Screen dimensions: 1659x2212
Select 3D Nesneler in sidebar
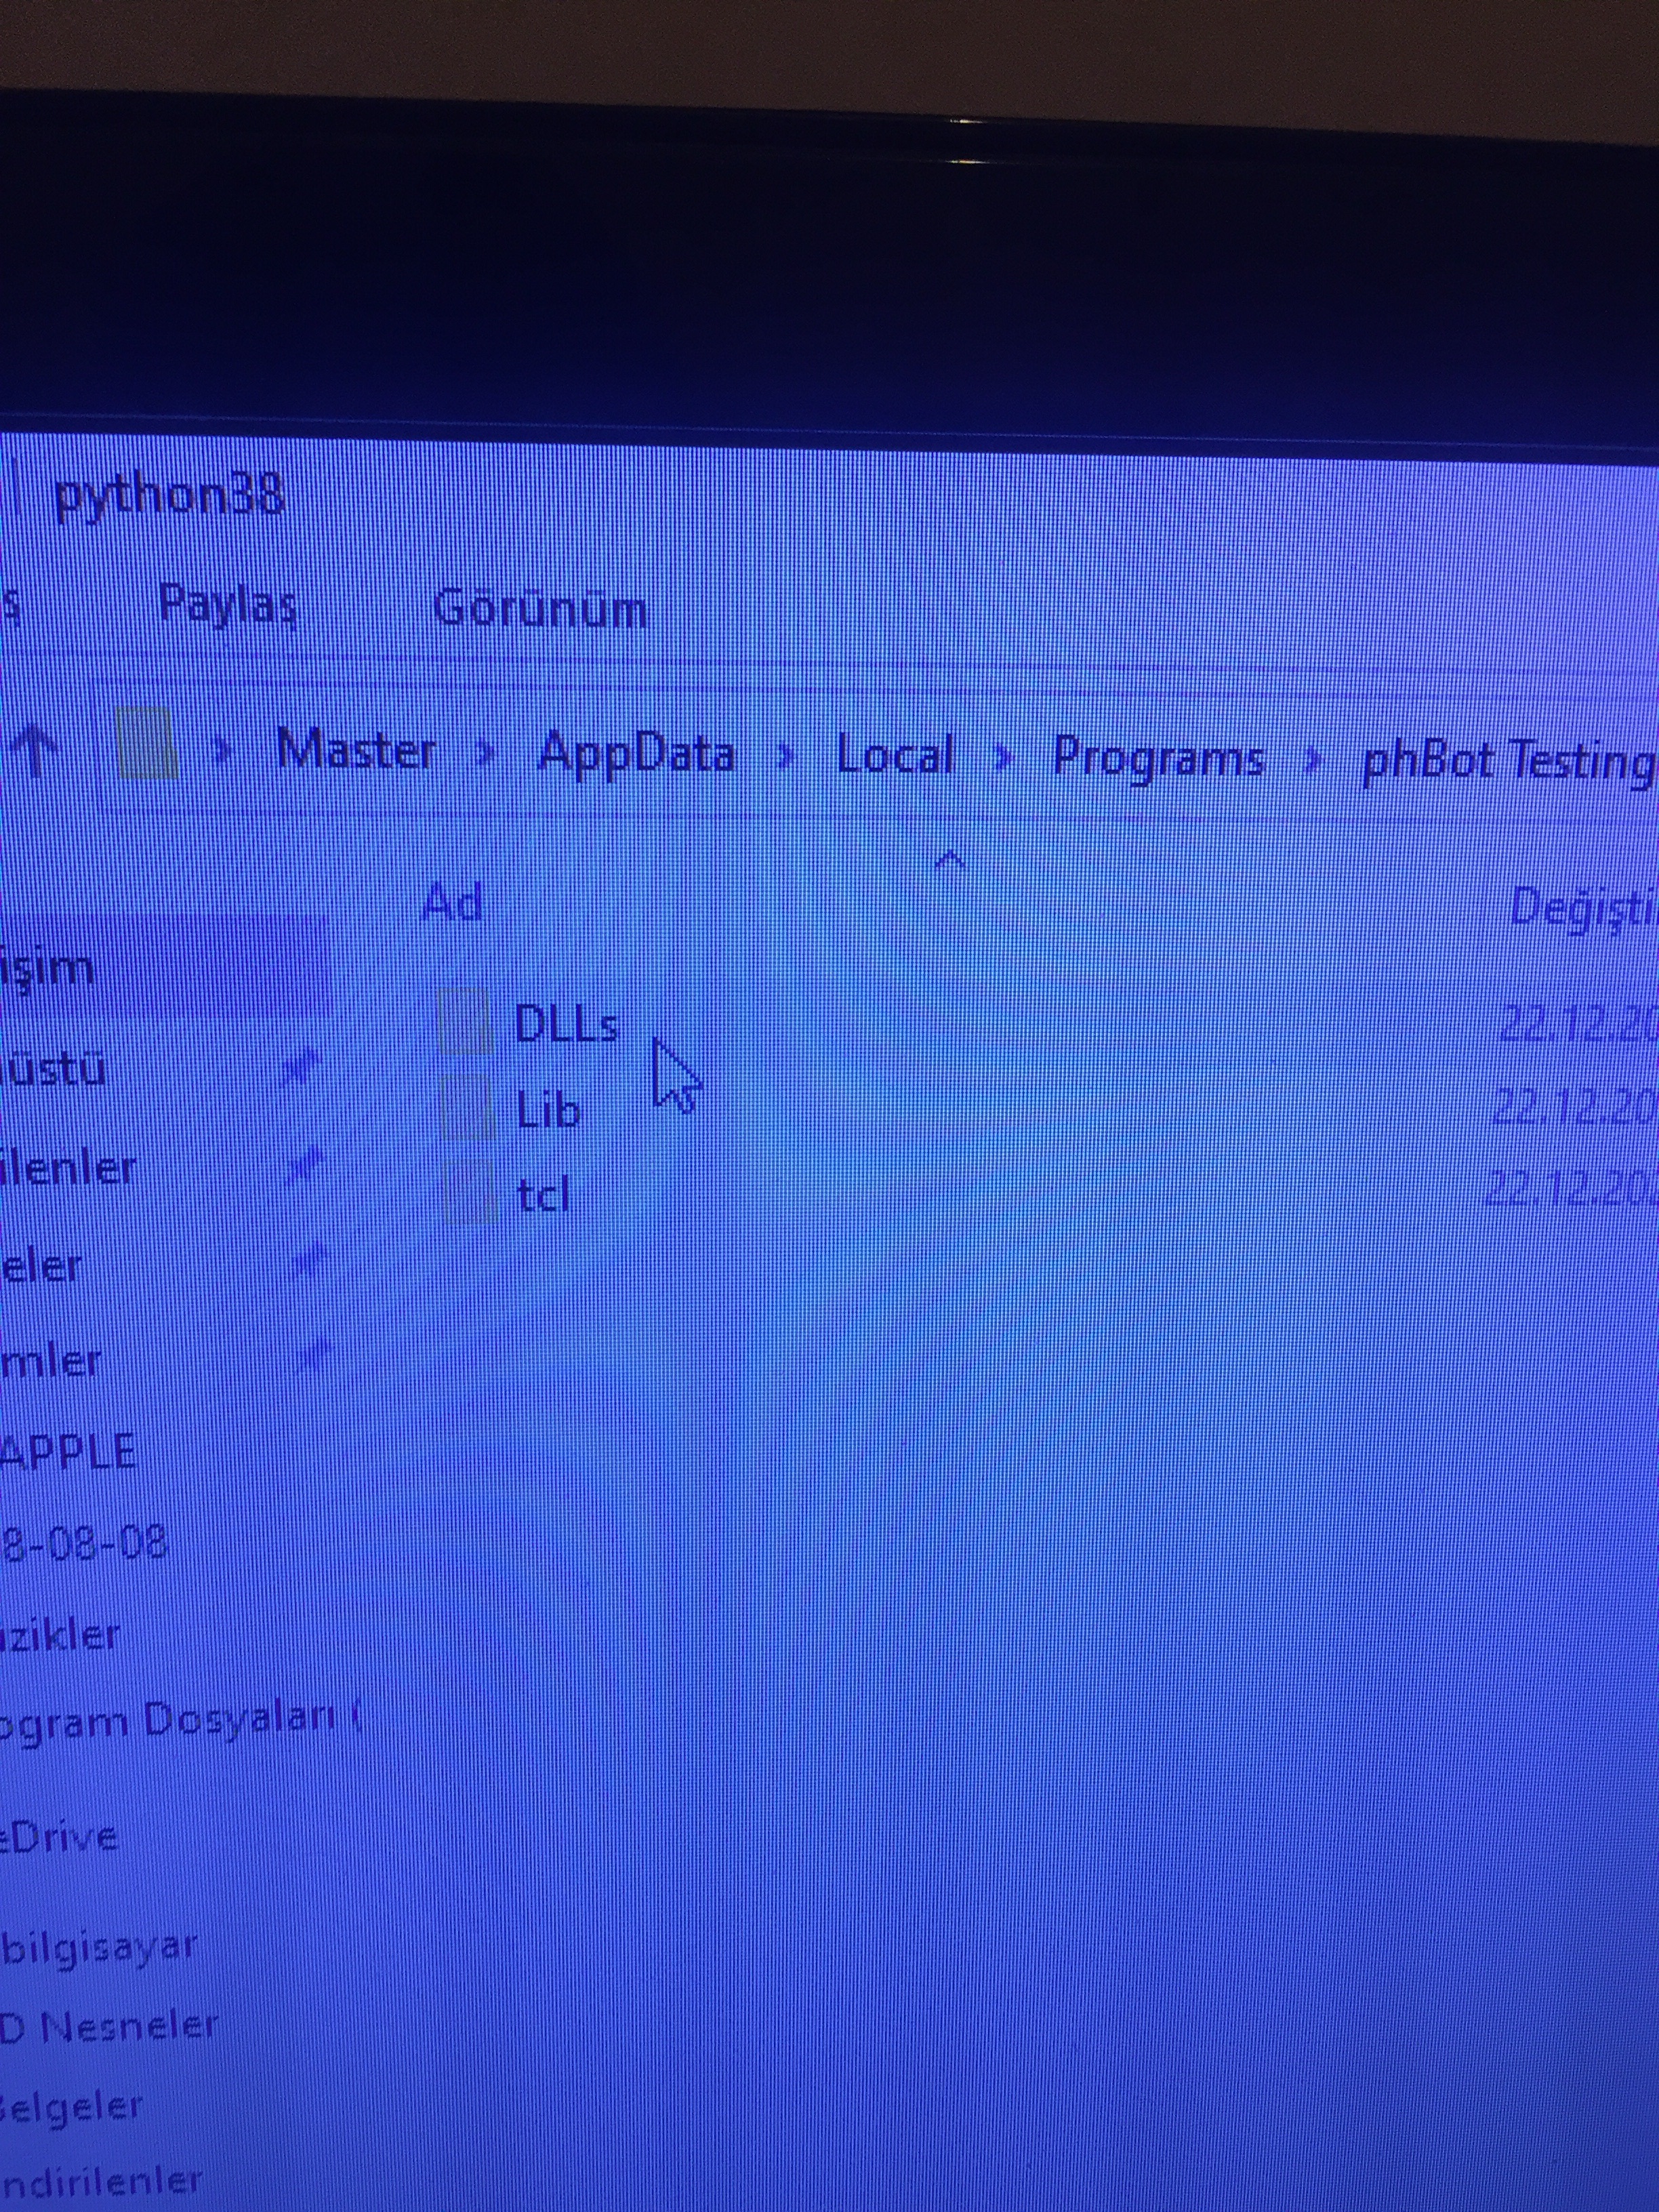(x=108, y=2026)
